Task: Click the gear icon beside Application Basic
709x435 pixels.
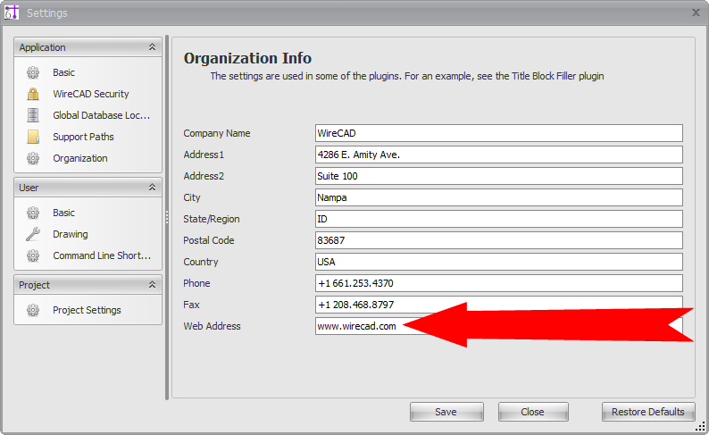Action: pos(33,72)
